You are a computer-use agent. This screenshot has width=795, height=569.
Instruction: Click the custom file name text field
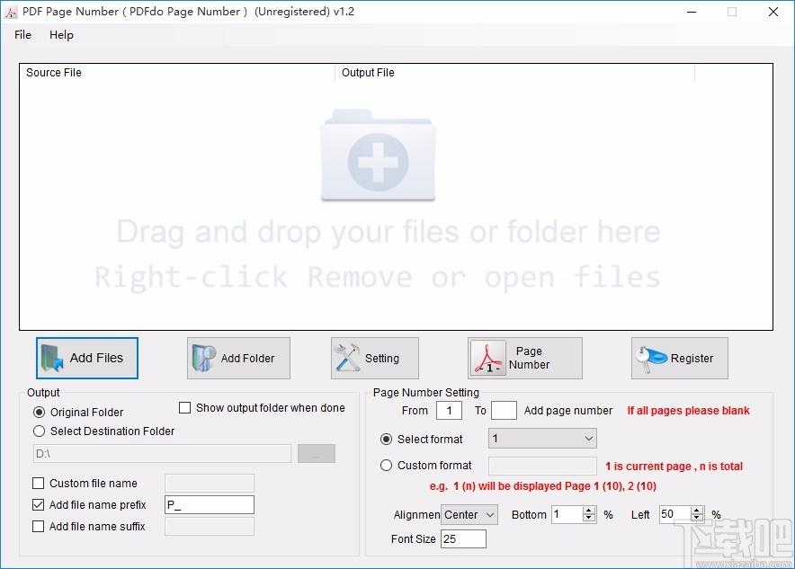tap(210, 484)
